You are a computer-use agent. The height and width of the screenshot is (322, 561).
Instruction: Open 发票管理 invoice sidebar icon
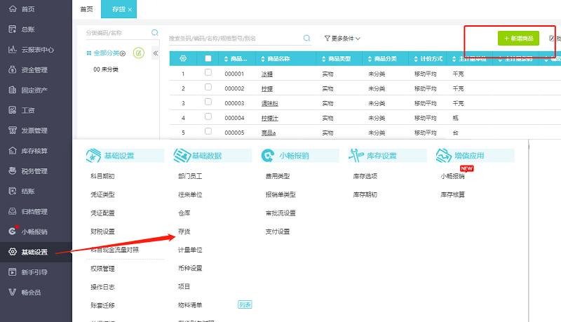pos(13,130)
